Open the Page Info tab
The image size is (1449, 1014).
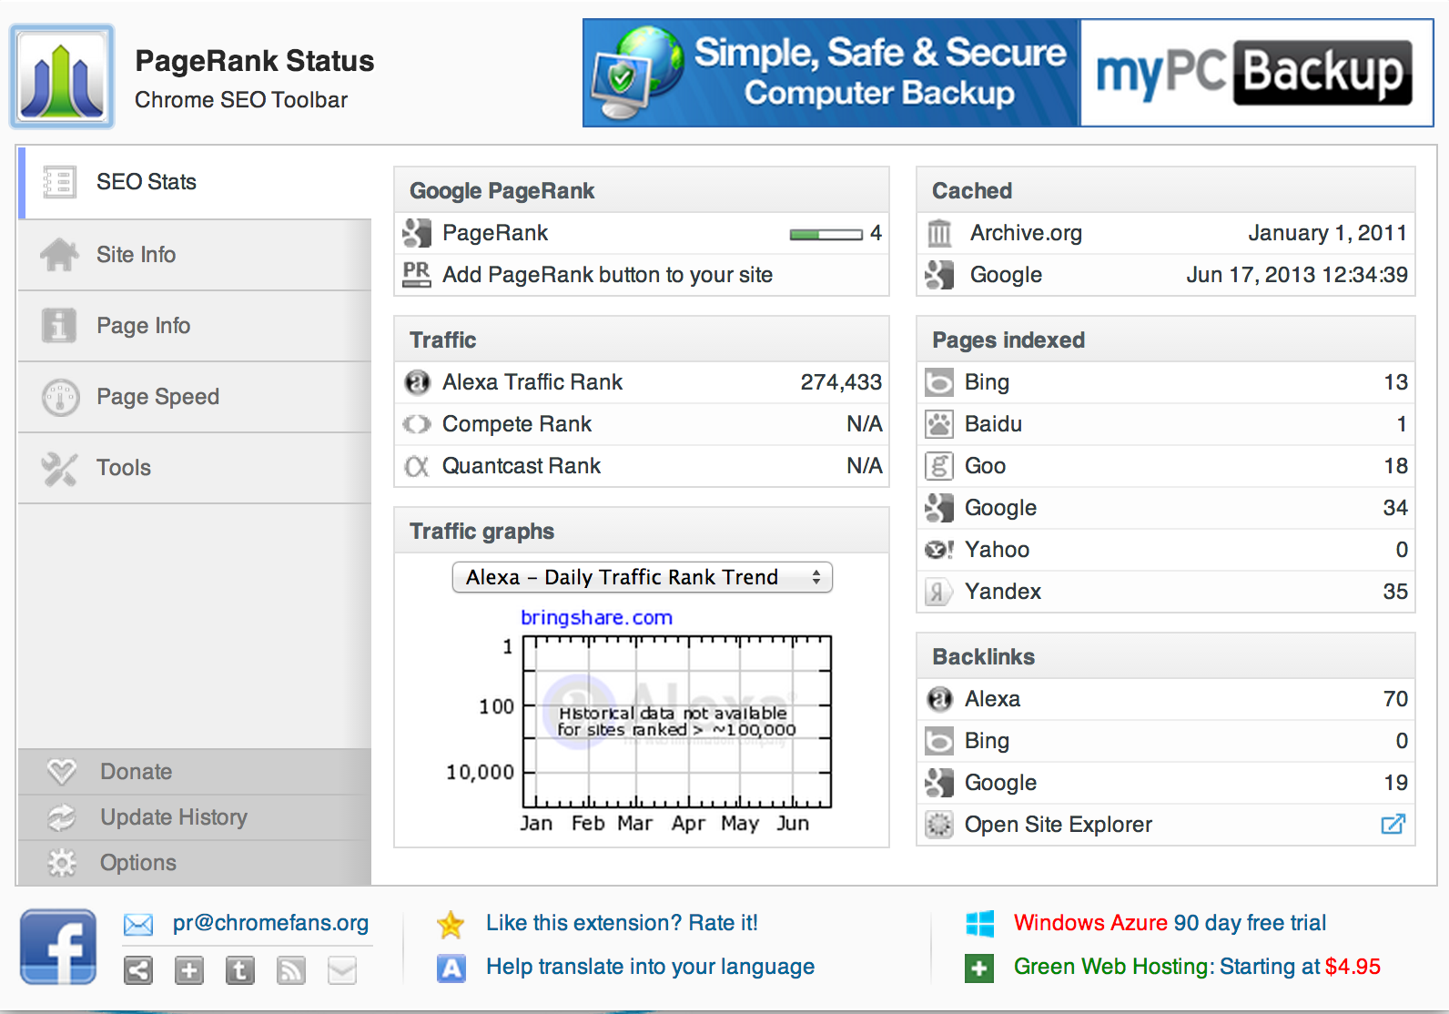tap(195, 326)
